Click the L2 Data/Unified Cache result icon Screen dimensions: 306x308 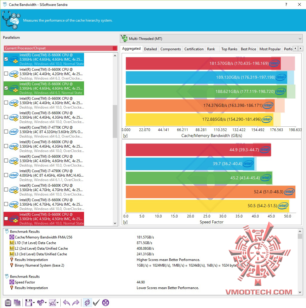12,249
